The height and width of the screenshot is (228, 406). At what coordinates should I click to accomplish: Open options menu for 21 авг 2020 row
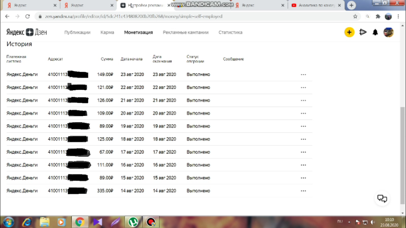click(x=303, y=100)
